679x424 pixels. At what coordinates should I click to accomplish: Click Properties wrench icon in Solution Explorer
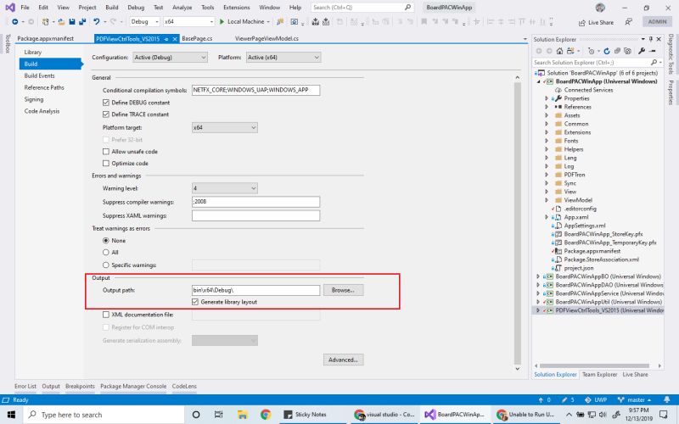click(x=642, y=51)
